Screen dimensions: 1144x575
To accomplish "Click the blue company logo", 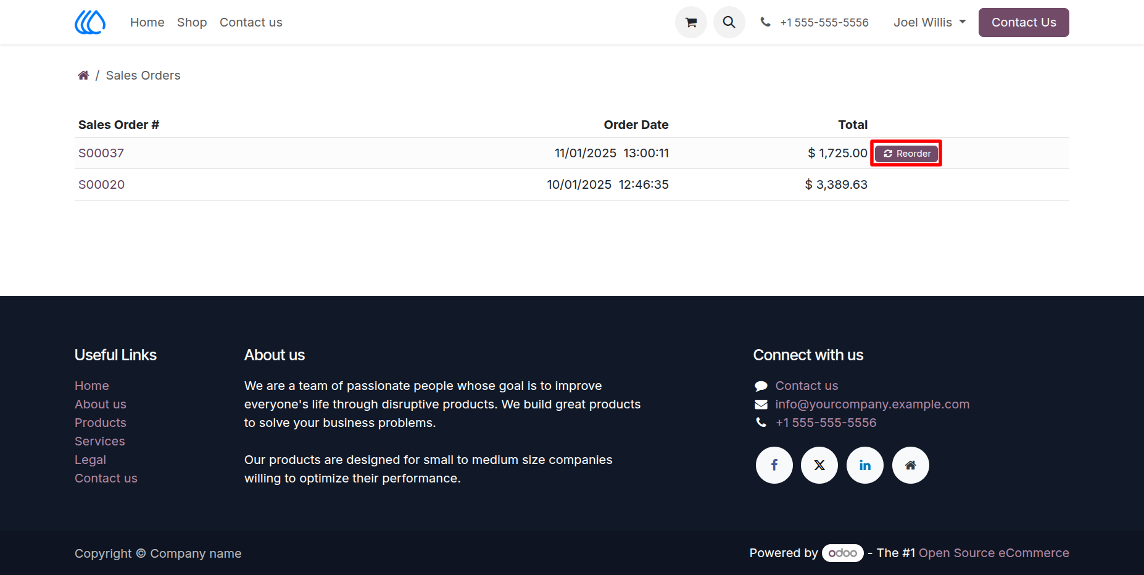I will pyautogui.click(x=90, y=22).
